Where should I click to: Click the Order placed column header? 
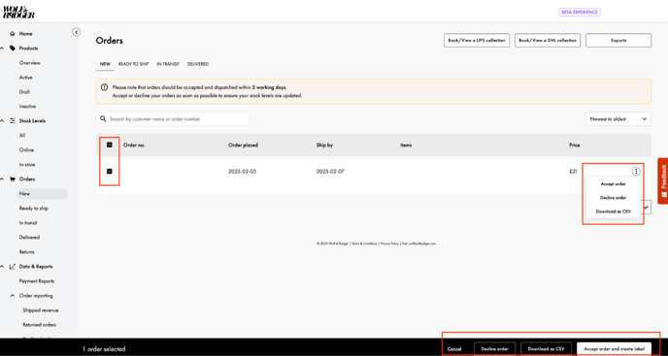[243, 146]
